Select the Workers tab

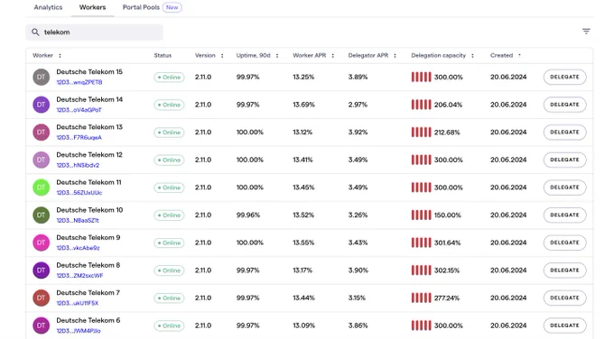pos(92,7)
